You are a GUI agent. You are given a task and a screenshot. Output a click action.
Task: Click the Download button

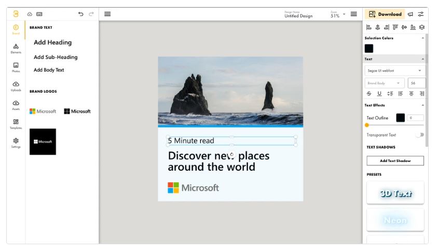pyautogui.click(x=385, y=14)
